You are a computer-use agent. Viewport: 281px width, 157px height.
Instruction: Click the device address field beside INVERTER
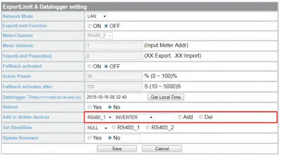pyautogui.click(x=165, y=117)
